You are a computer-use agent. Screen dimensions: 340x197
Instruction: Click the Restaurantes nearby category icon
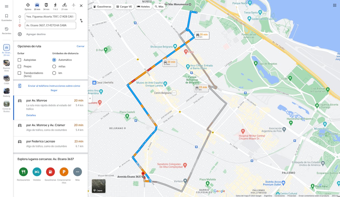[x=23, y=172]
